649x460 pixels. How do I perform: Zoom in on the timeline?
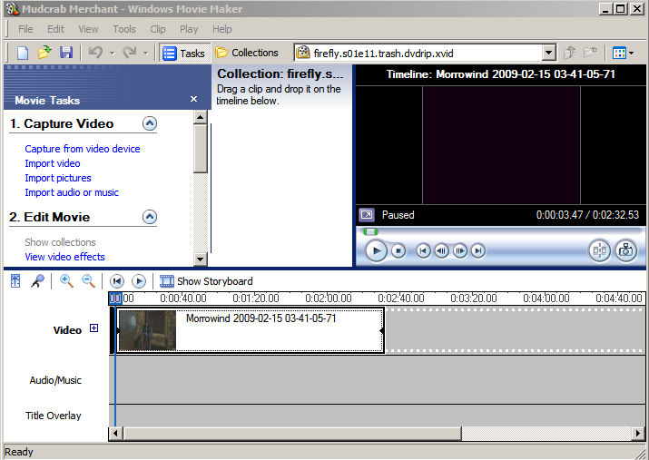point(66,281)
